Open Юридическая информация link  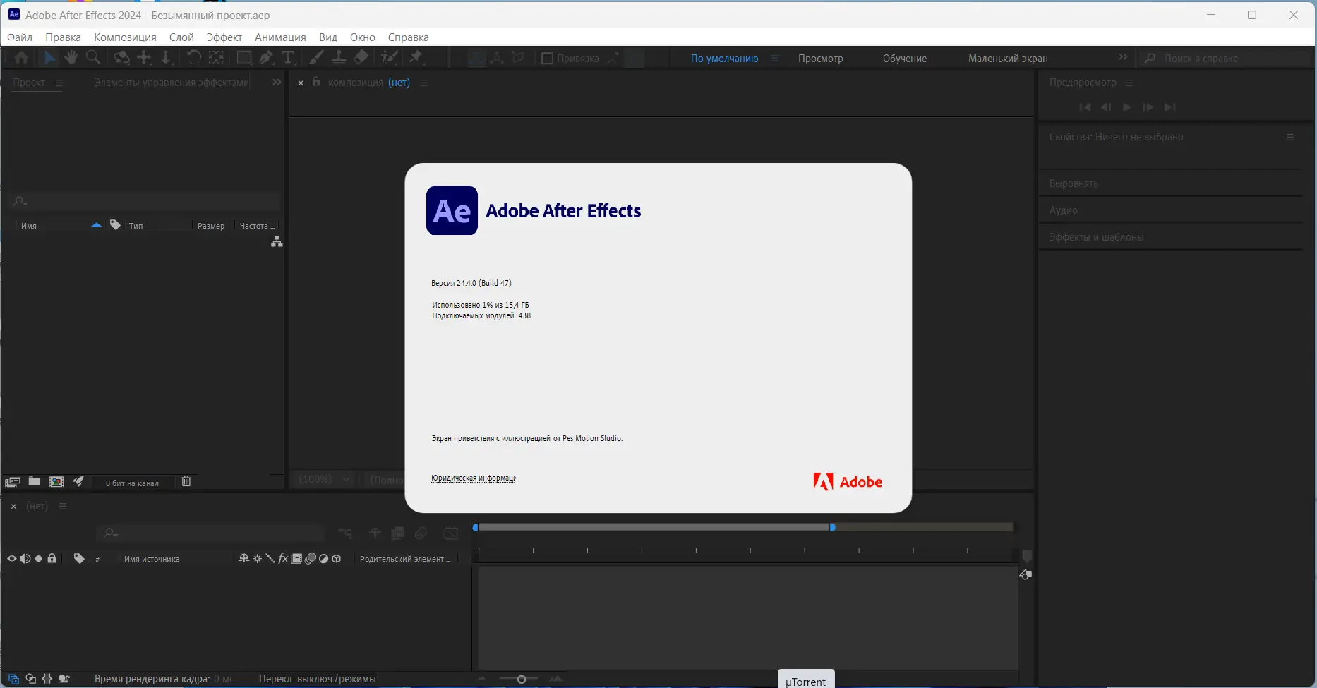(x=474, y=478)
